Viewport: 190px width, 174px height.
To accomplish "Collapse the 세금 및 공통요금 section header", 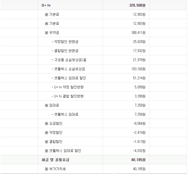I will [x=53, y=160].
